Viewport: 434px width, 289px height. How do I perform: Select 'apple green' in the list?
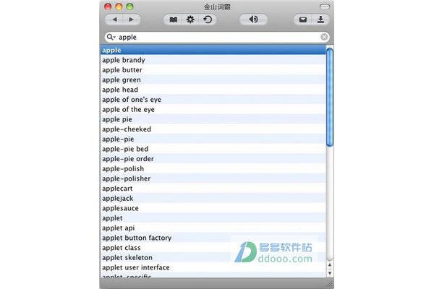(x=213, y=80)
